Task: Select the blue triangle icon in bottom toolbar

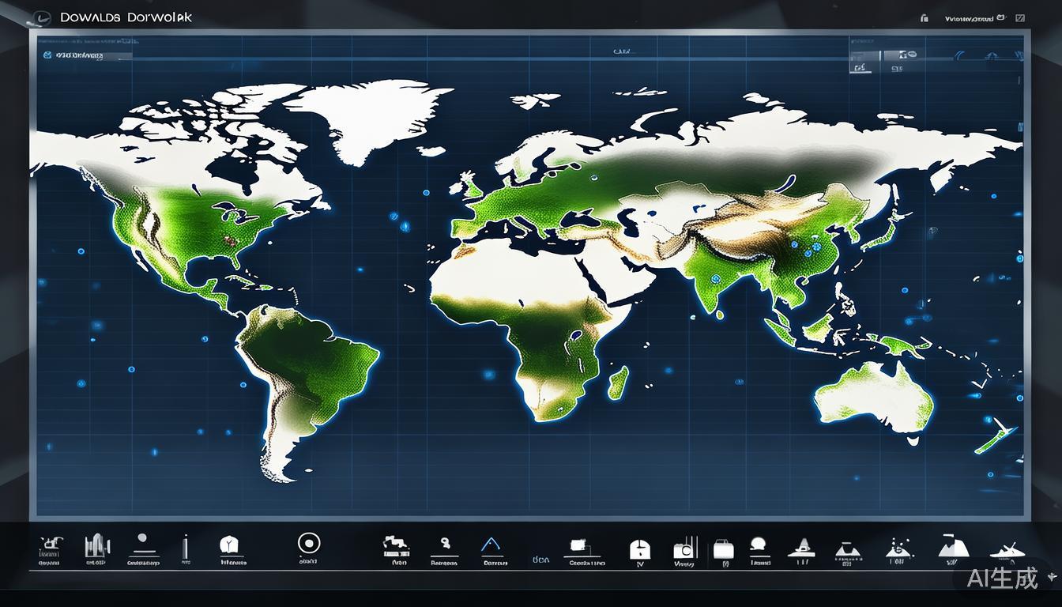Action: pyautogui.click(x=491, y=545)
